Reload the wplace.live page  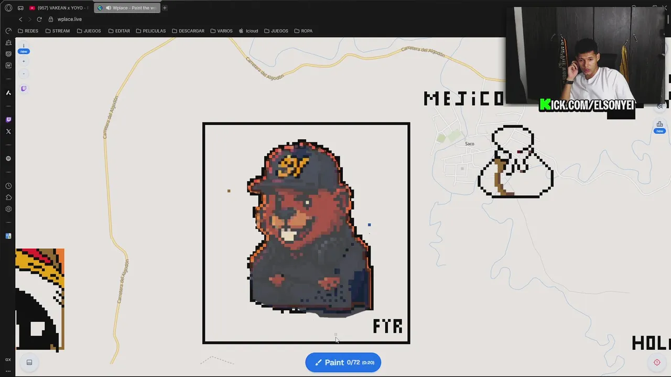click(x=39, y=19)
